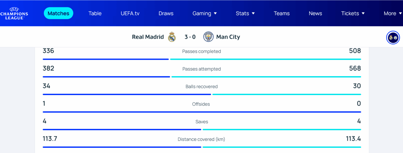Open the Stats dropdown
Screen dimensions: 403x153
pos(245,13)
